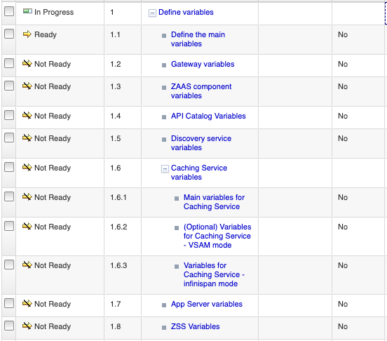Click the Not Ready icon for step 1.6.2

point(27,226)
